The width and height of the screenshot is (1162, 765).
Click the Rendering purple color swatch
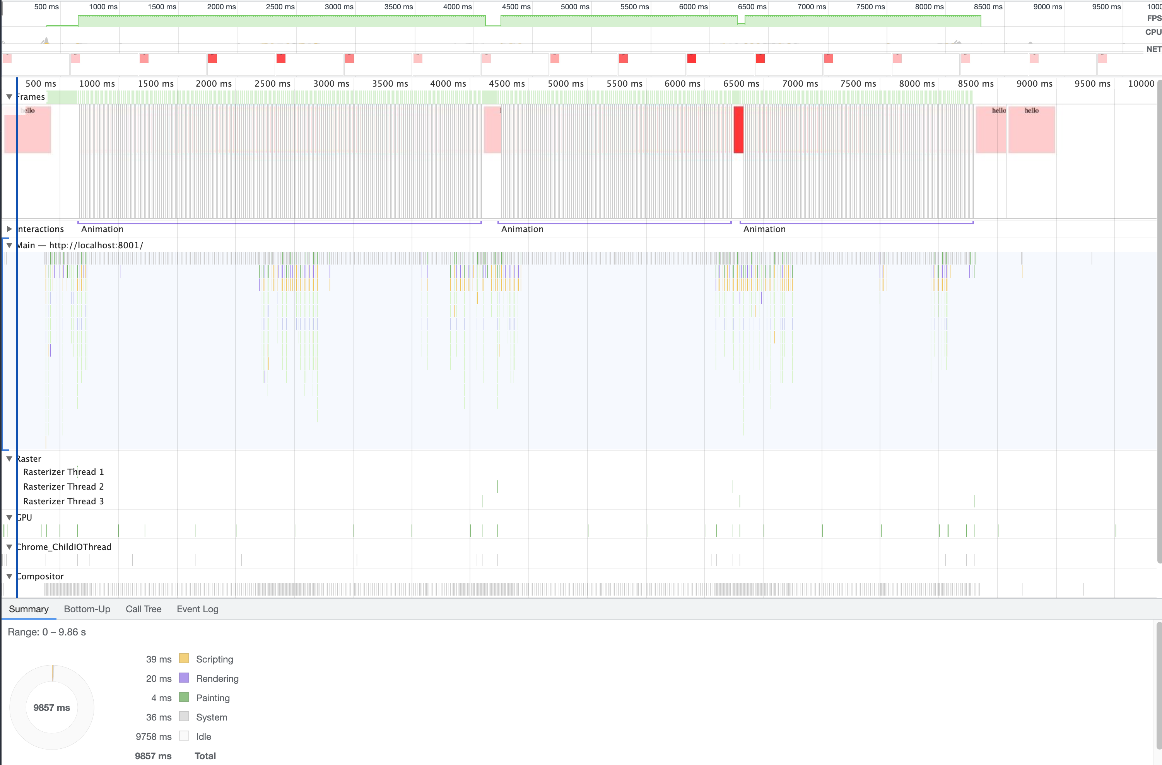184,678
